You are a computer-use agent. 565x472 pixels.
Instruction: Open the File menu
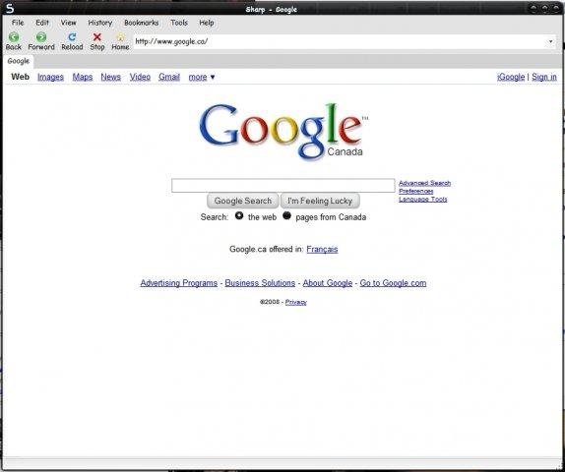tap(18, 23)
